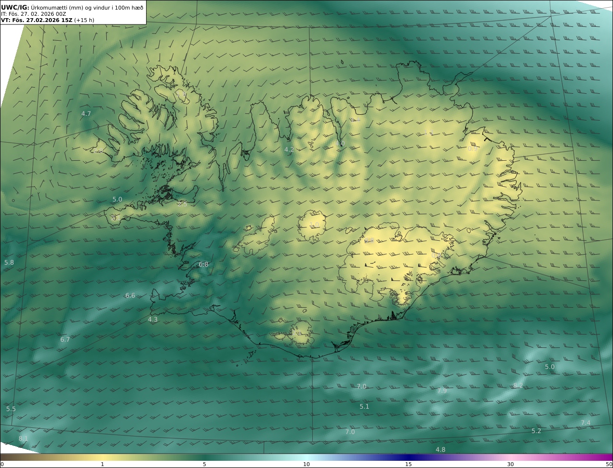Viewport: 613px width, 468px height.
Task: Click the 7.9 value label
Action: coord(442,391)
